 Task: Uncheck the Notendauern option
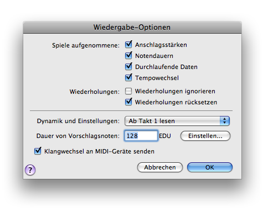(x=128, y=56)
